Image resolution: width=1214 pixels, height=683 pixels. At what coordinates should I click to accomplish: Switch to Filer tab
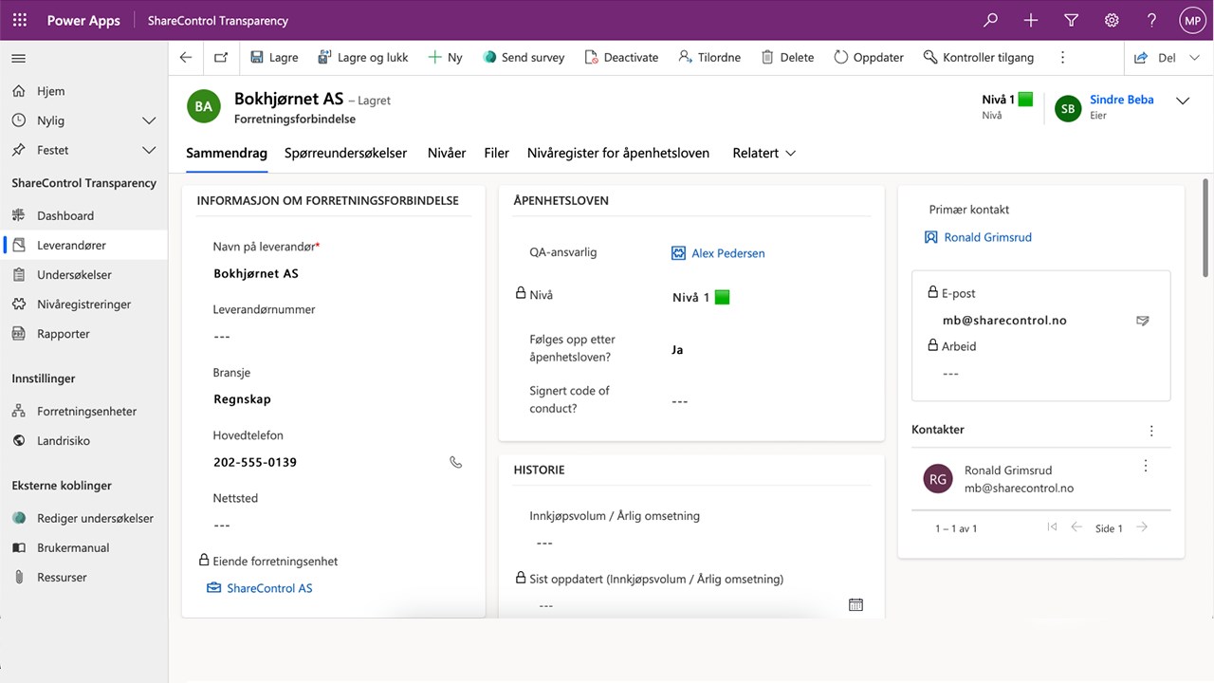tap(497, 153)
